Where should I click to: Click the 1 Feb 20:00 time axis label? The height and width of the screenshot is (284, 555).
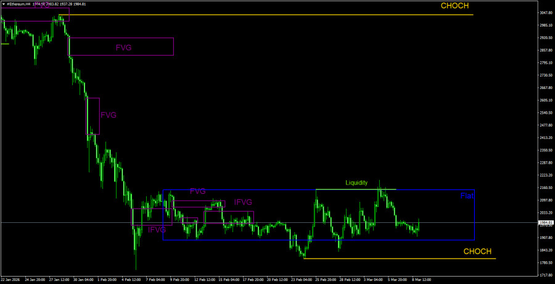click(107, 280)
